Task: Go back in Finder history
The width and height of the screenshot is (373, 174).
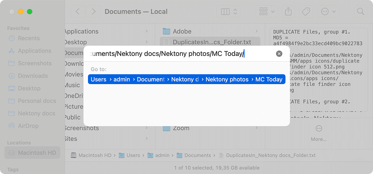Action: point(78,12)
